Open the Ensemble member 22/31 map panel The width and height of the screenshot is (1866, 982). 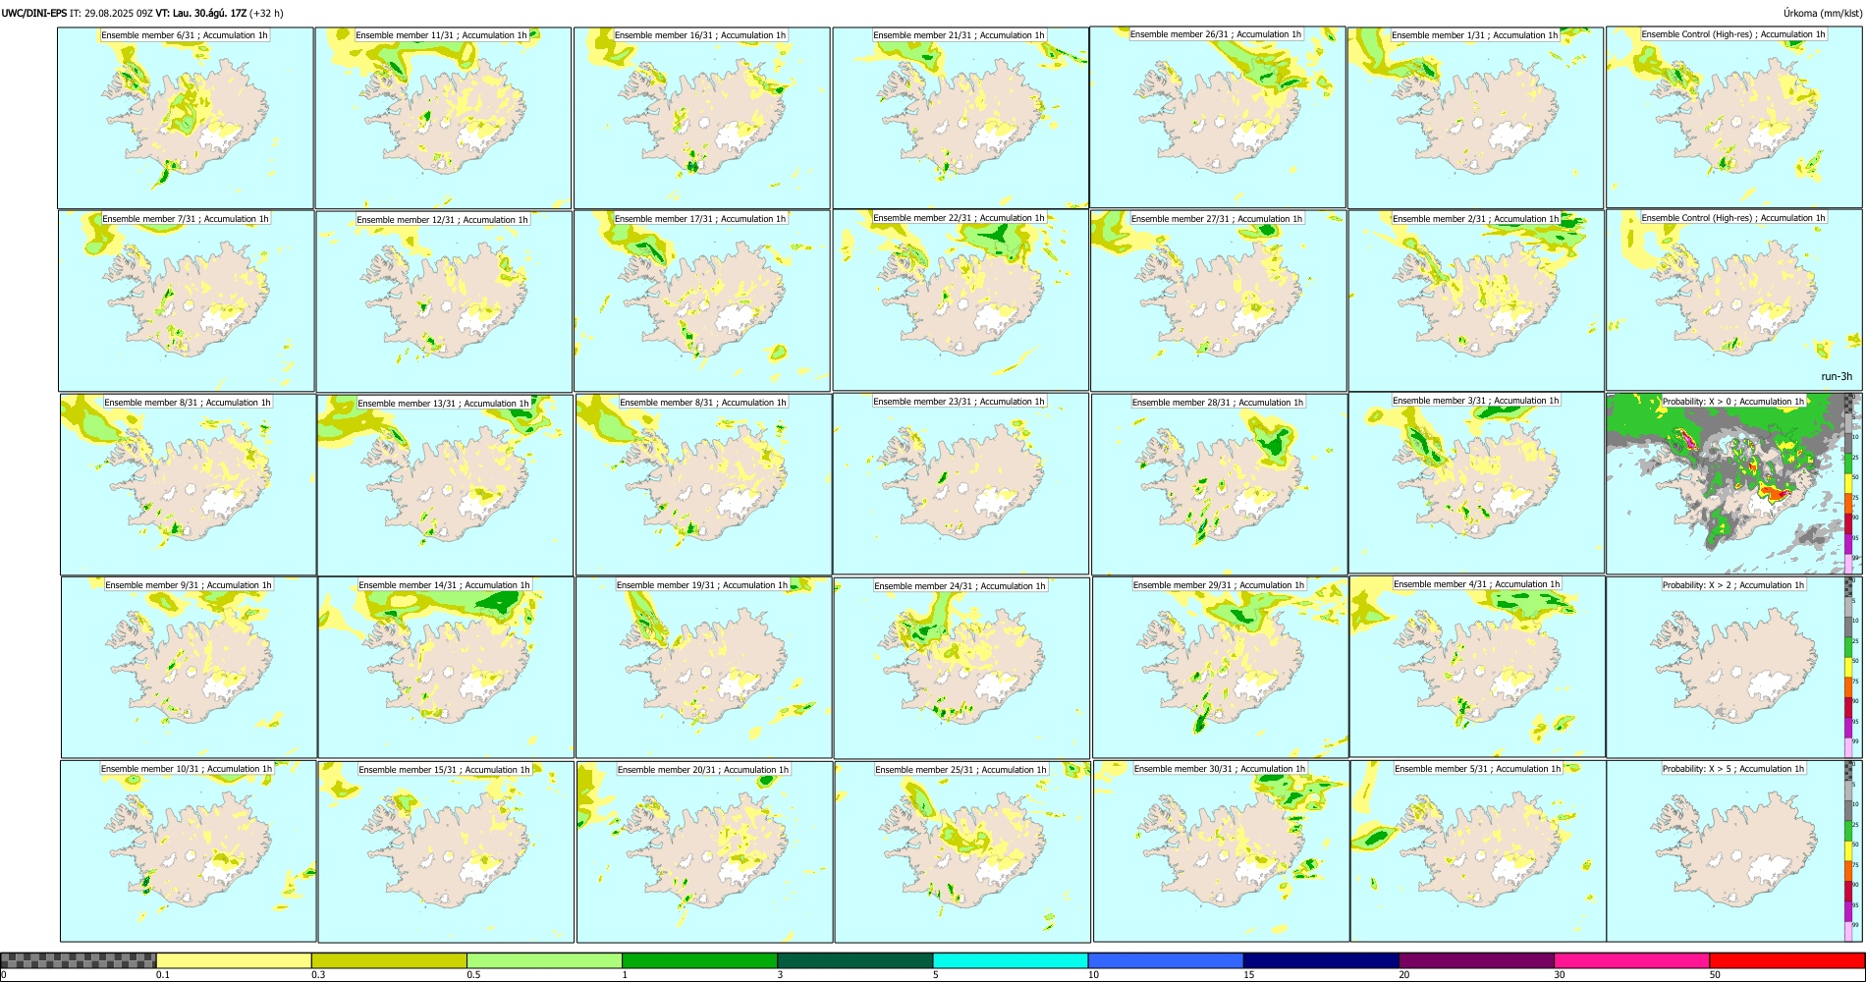[x=960, y=300]
